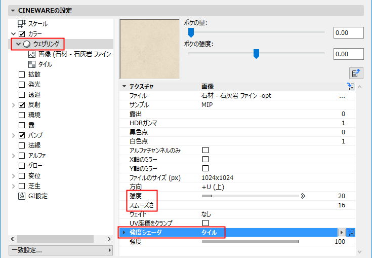The height and width of the screenshot is (258, 372).
Task: Enable the 霧 channel checkbox
Action: 22,125
